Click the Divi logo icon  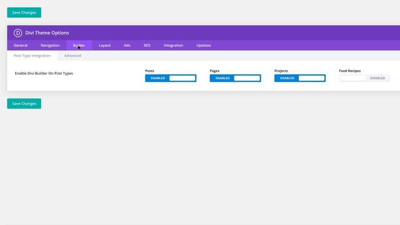(18, 33)
